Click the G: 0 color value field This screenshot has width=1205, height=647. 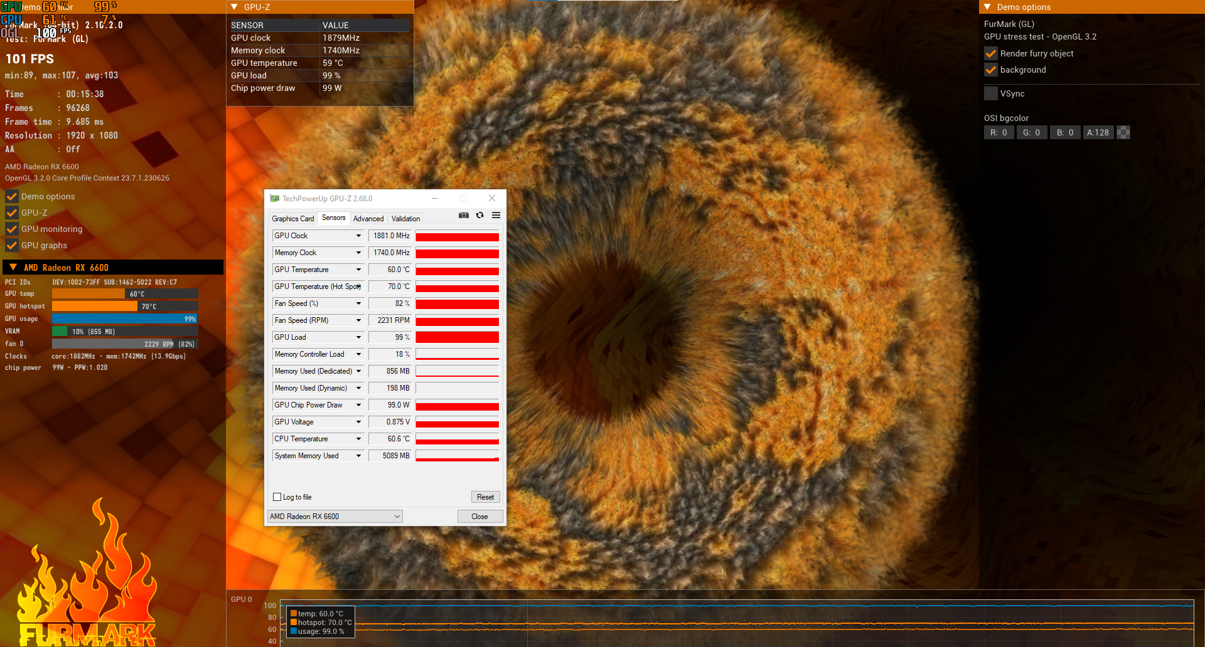(x=1032, y=132)
